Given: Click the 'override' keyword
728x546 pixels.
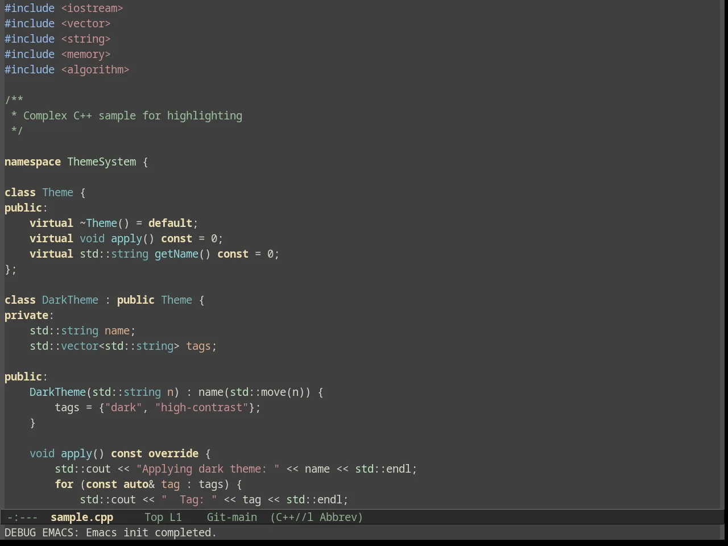Looking at the screenshot, I should tap(173, 454).
